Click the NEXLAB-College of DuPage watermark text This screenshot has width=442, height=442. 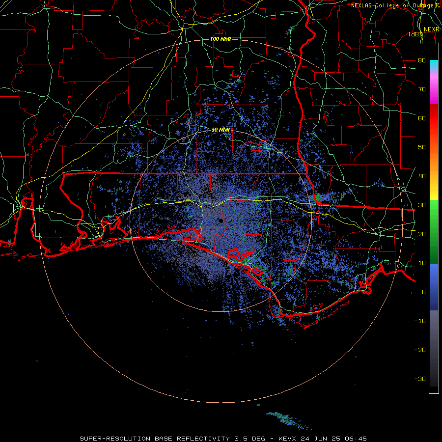pos(396,5)
